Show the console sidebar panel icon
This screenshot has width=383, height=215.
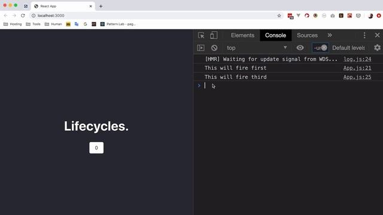[x=201, y=48]
